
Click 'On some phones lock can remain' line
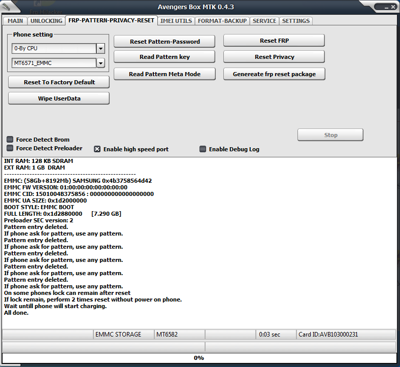(x=67, y=293)
